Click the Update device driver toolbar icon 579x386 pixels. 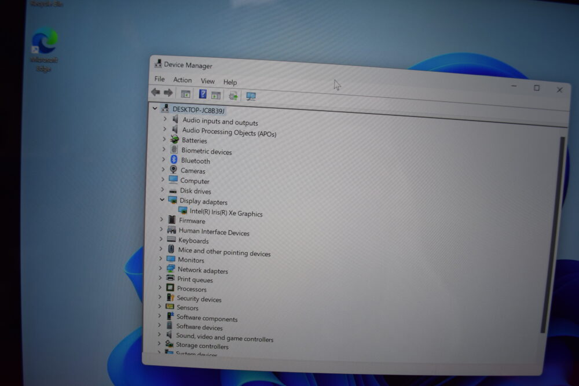click(233, 96)
